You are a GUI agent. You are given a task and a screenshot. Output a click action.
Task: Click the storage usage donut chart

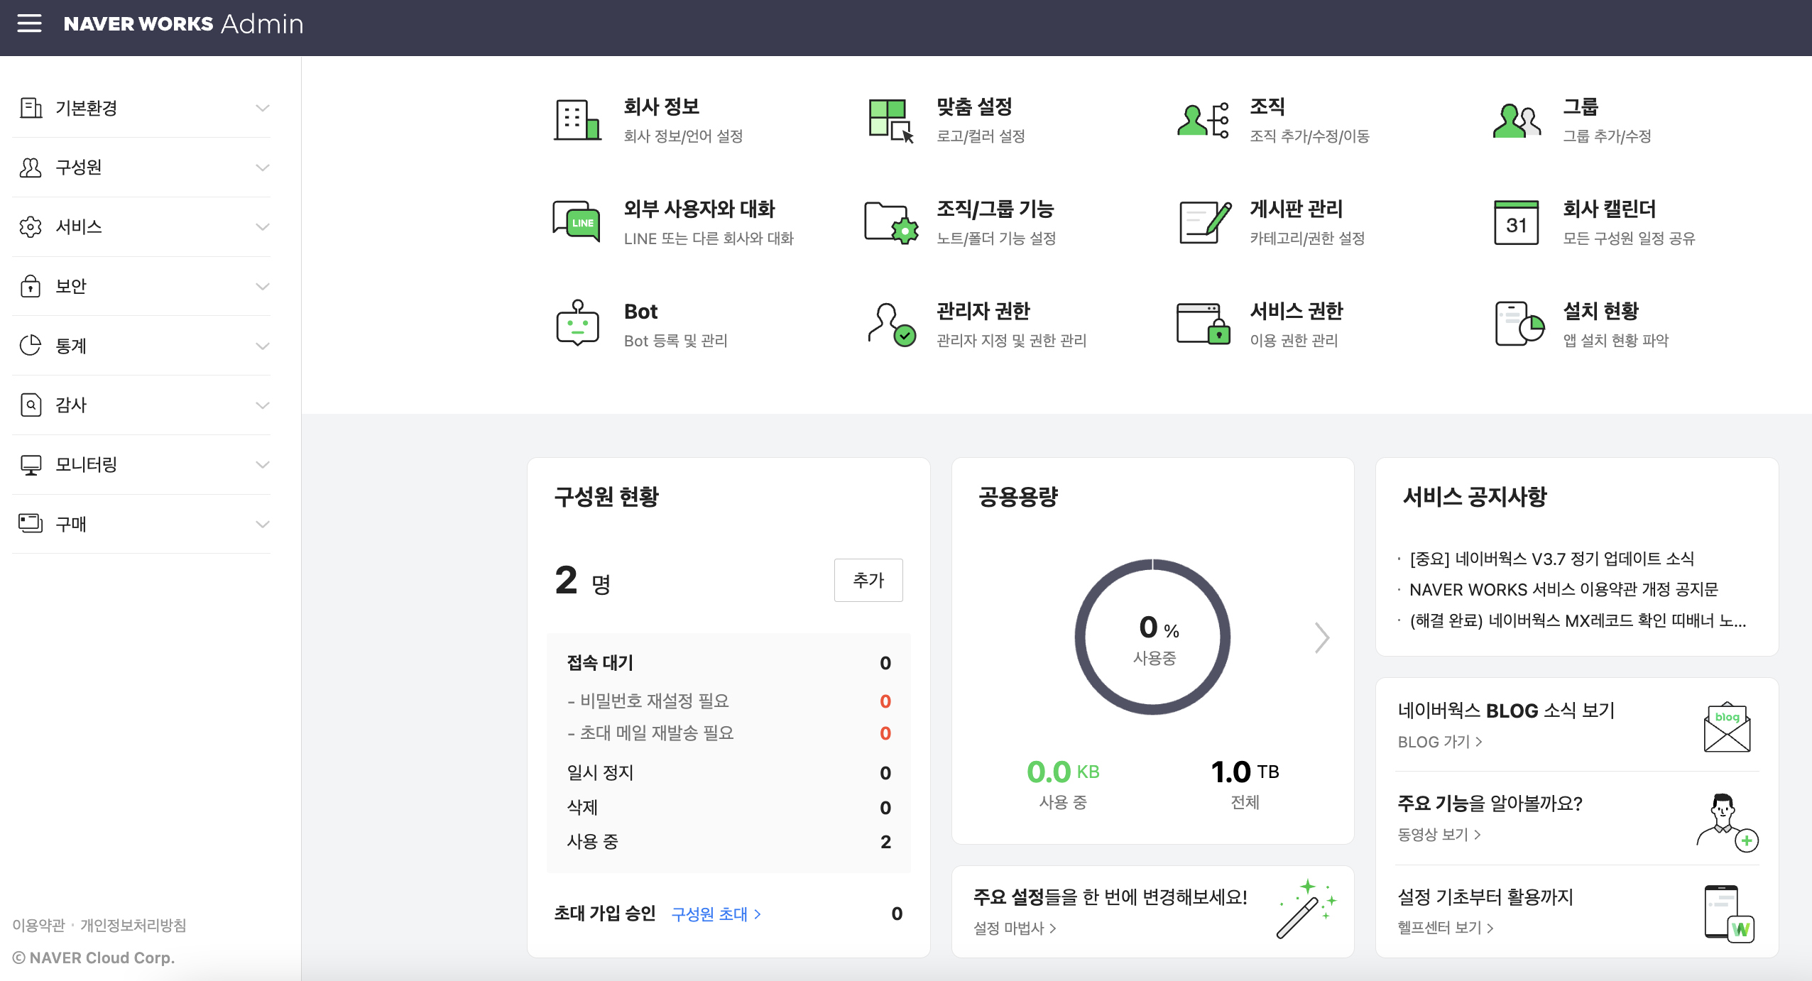click(x=1152, y=637)
